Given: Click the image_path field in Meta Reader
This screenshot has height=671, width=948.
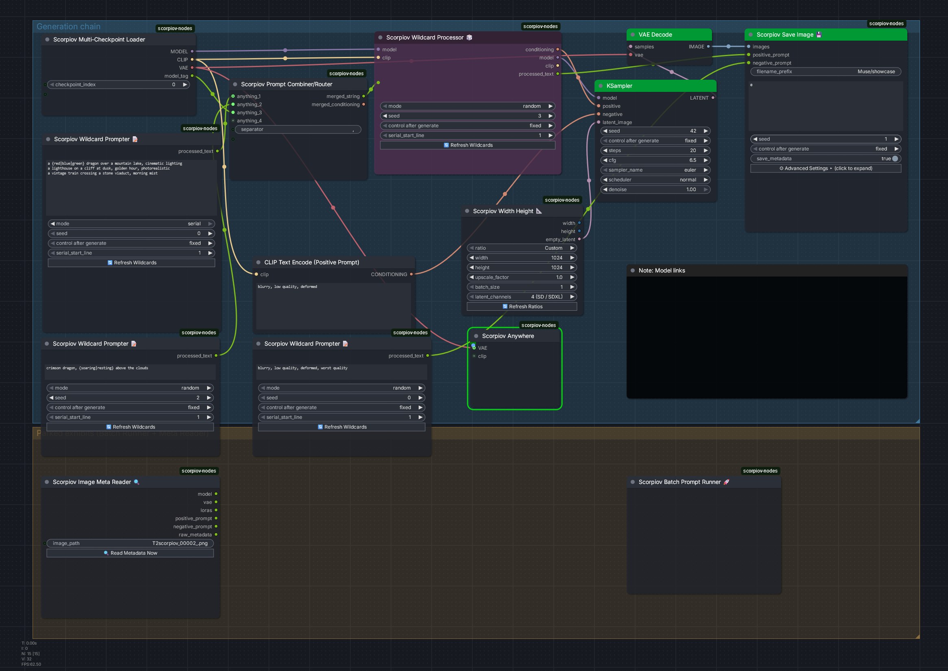Looking at the screenshot, I should tap(130, 543).
